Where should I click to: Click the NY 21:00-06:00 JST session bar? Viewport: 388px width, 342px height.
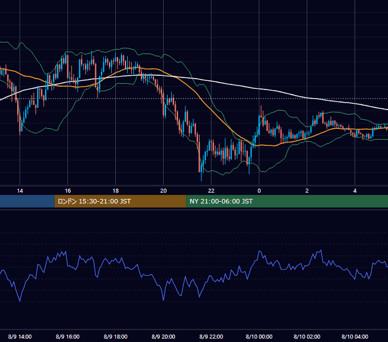pos(287,201)
